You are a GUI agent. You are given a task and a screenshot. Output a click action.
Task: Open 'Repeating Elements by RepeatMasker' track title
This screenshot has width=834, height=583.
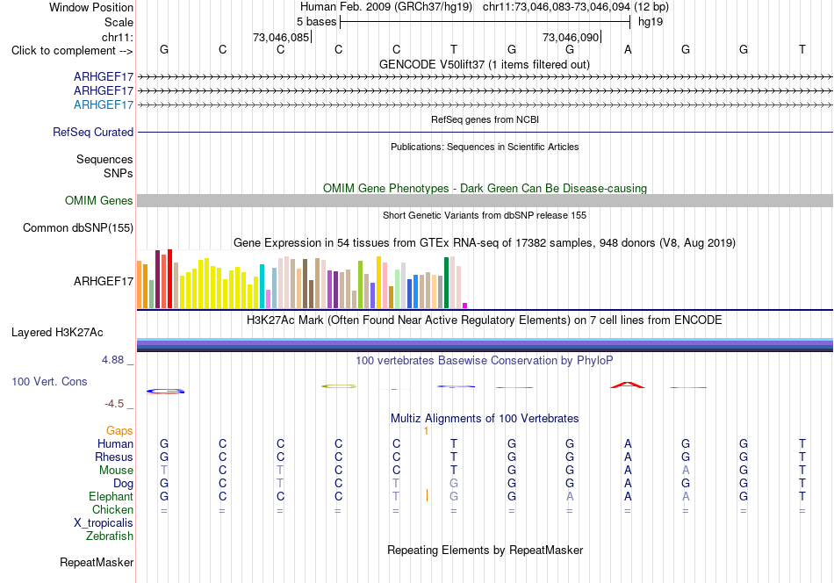pyautogui.click(x=485, y=550)
